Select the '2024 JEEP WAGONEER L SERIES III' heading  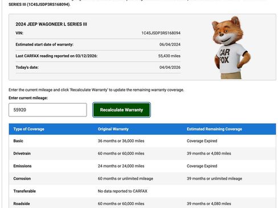pyautogui.click(x=51, y=24)
